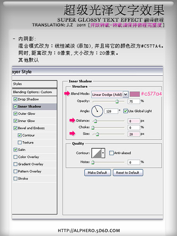The width and height of the screenshot is (177, 236).
Task: Select the Pattern Overlay style row
Action: click(35, 171)
